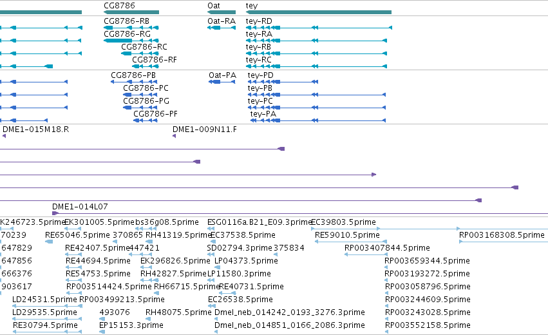Select protein label CG8786-PB

[133, 75]
